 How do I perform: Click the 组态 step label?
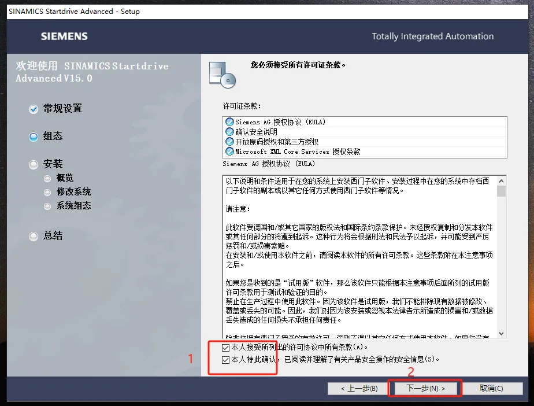[x=53, y=136]
